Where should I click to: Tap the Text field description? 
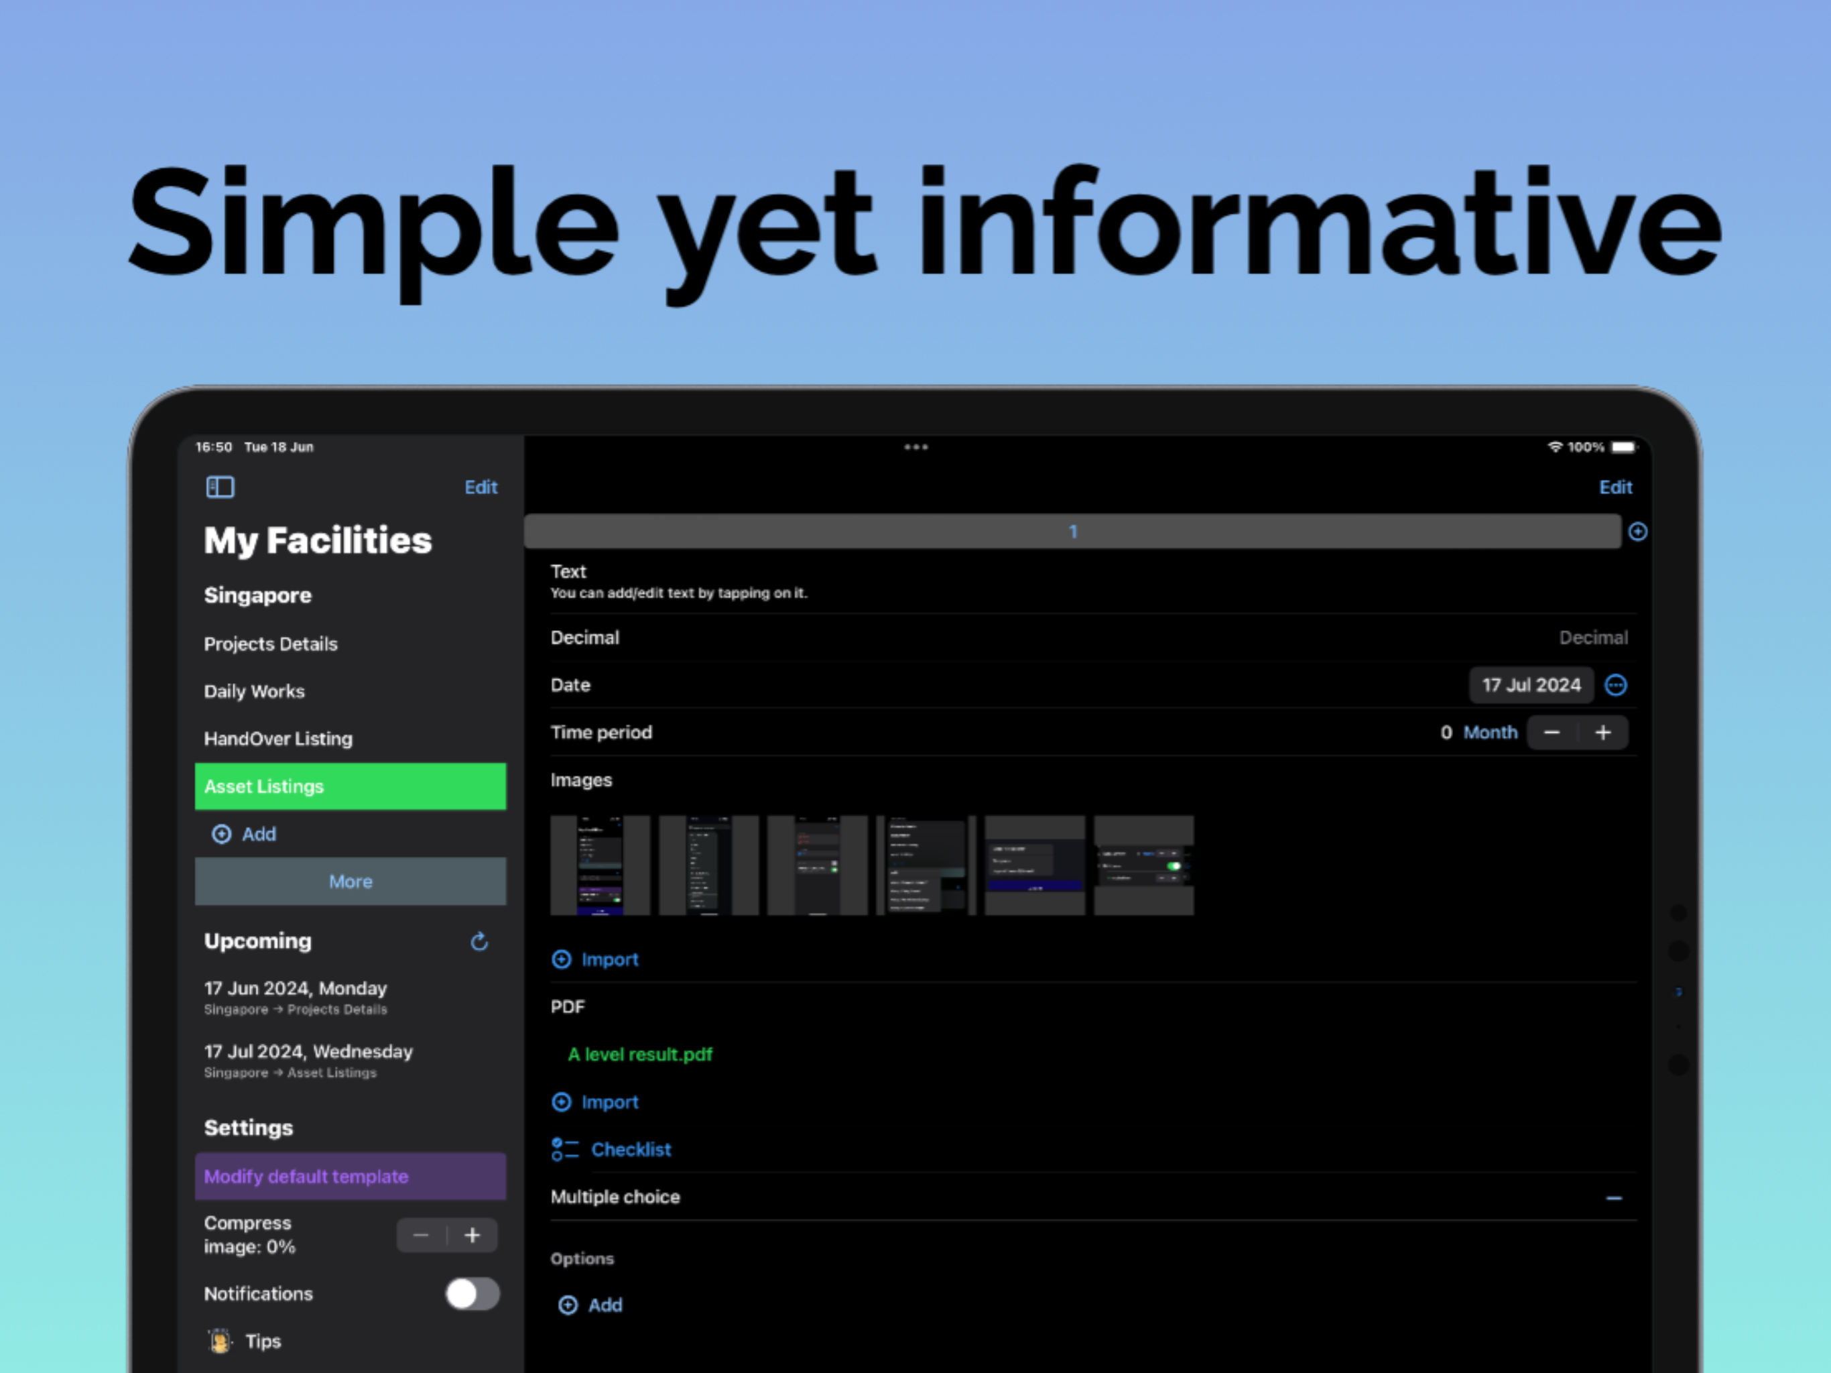[679, 593]
